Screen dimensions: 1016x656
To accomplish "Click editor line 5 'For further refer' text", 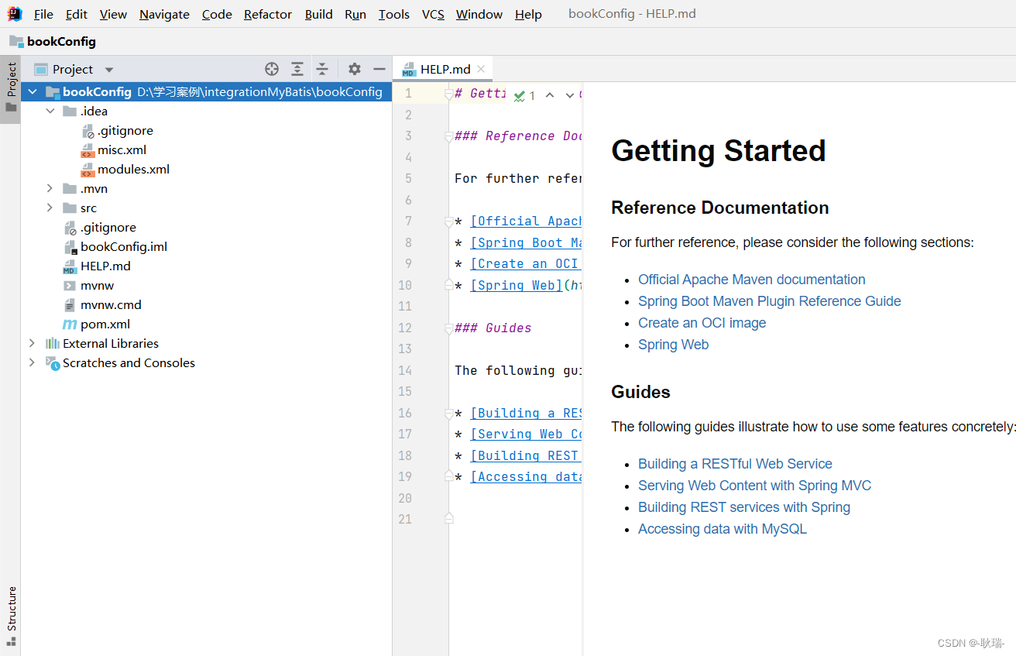I will click(517, 179).
